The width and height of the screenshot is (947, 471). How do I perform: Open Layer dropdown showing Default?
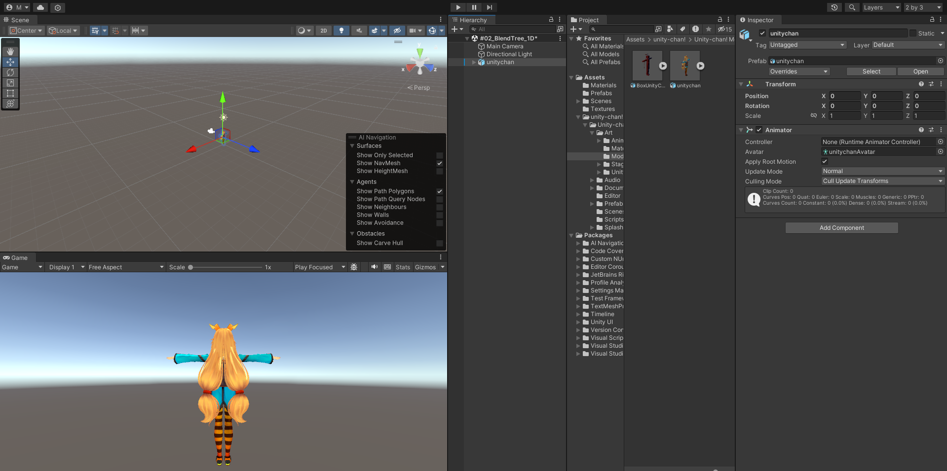click(x=908, y=45)
